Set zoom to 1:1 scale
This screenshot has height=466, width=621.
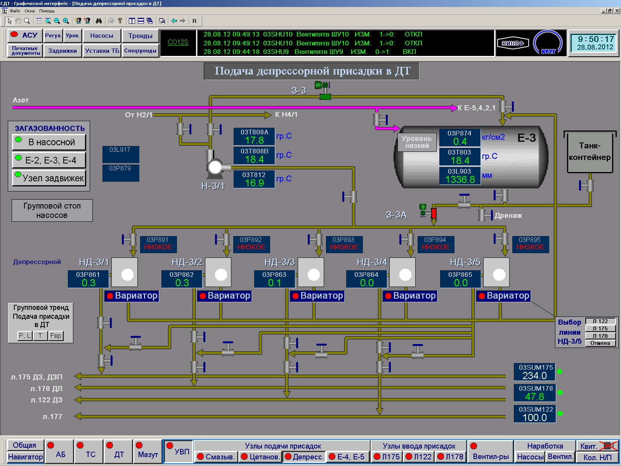point(39,21)
